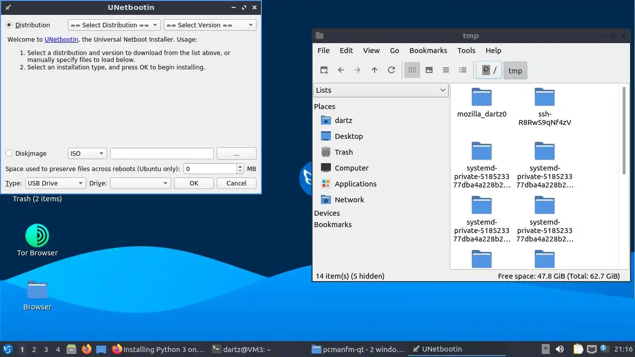Open View menu in file manager

pyautogui.click(x=371, y=51)
